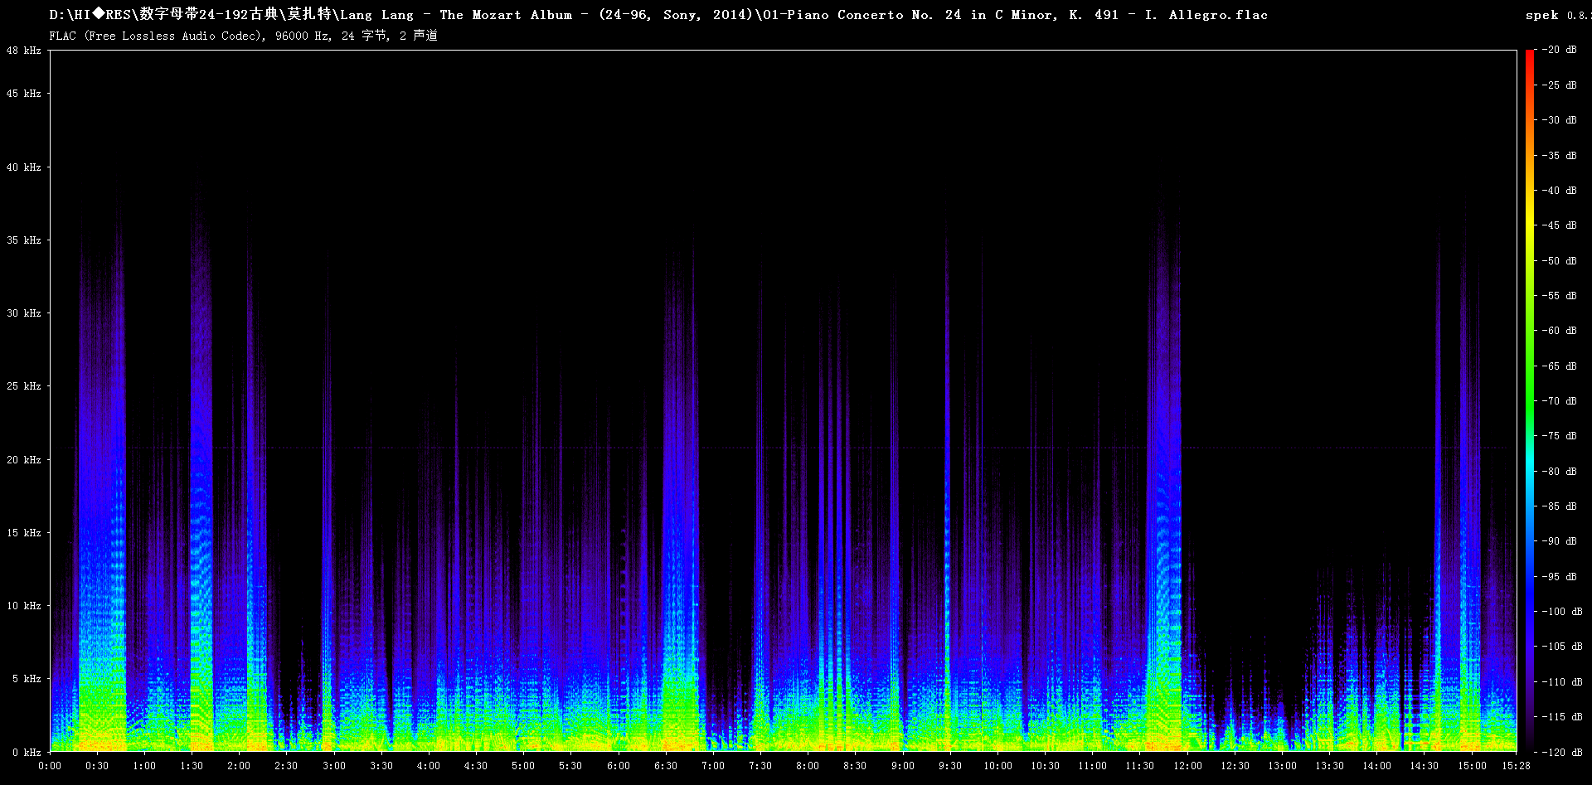Select the 35 kHz frequency label
The image size is (1592, 785).
(x=24, y=240)
